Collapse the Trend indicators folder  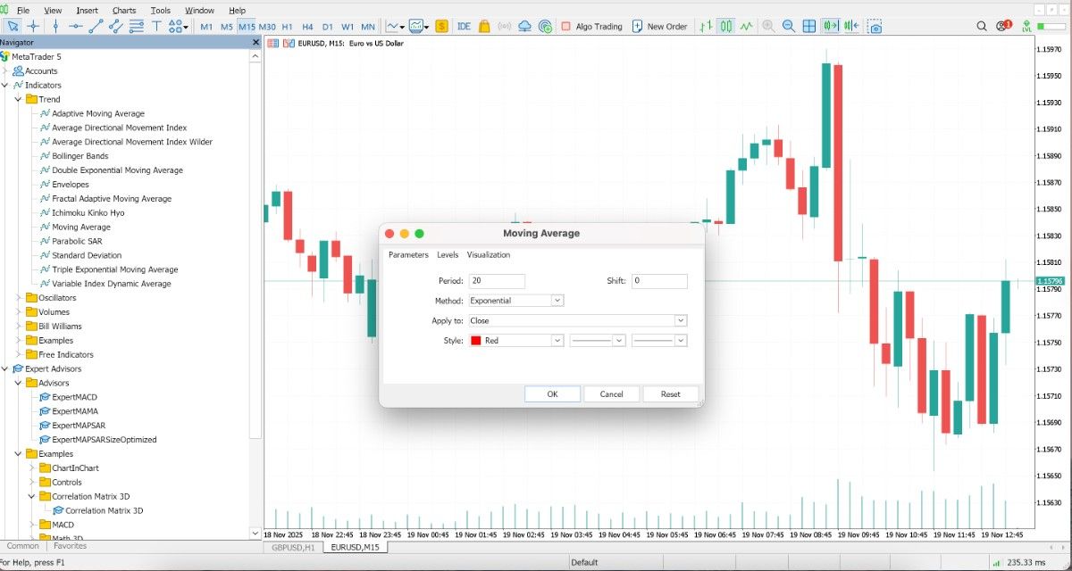point(18,99)
